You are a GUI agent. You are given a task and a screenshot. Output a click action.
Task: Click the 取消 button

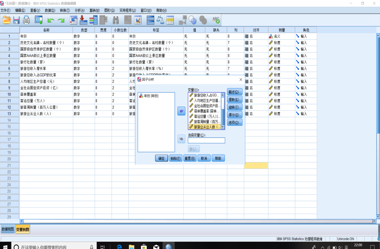[204, 158]
